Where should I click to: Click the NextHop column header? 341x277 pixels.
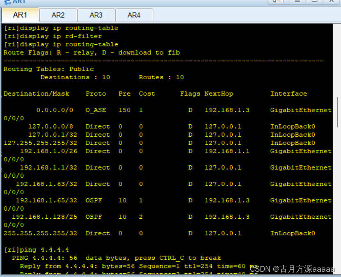click(219, 94)
